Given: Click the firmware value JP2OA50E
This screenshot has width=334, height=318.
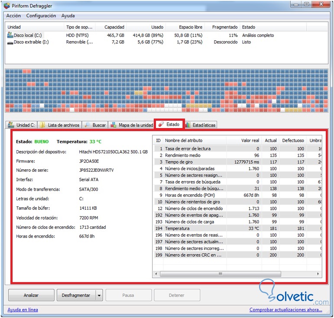Looking at the screenshot, I should click(x=89, y=161).
